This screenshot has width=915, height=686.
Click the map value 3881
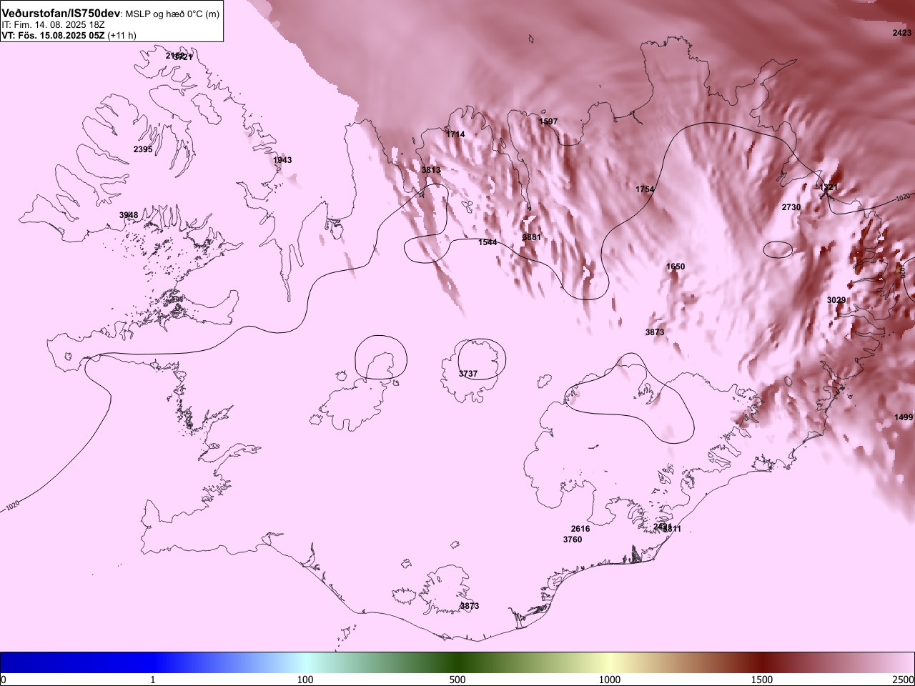pyautogui.click(x=532, y=237)
